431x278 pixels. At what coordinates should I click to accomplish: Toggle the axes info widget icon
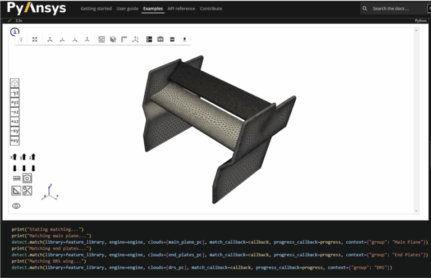click(135, 39)
